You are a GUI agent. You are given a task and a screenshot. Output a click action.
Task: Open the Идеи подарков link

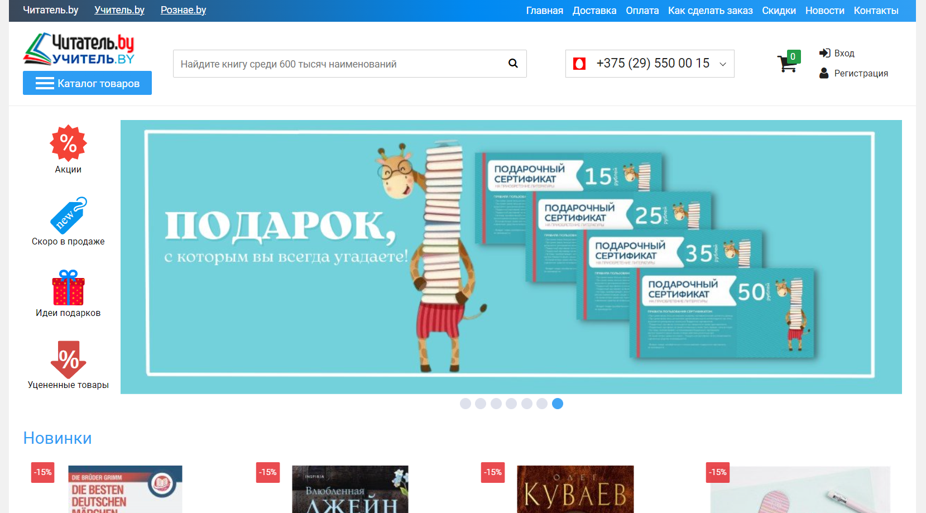pyautogui.click(x=68, y=313)
